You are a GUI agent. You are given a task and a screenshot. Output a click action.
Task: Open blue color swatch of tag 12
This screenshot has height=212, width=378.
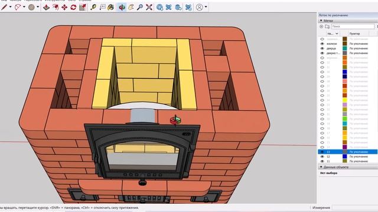point(345,157)
